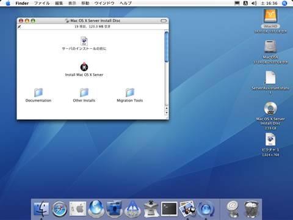
Task: Select the ServerAssistant.status file on desktop
Action: 270,78
